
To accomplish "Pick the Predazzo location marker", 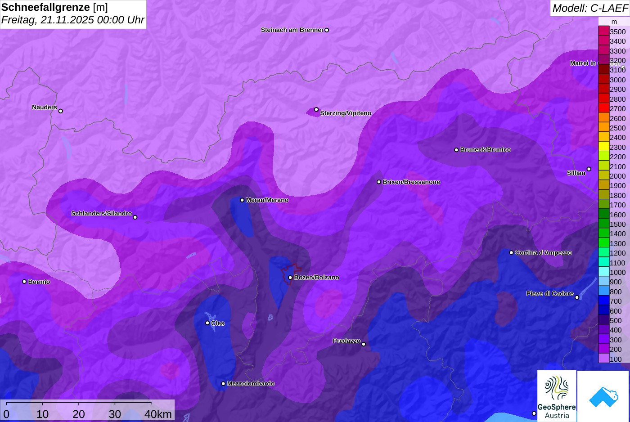I will click(364, 344).
